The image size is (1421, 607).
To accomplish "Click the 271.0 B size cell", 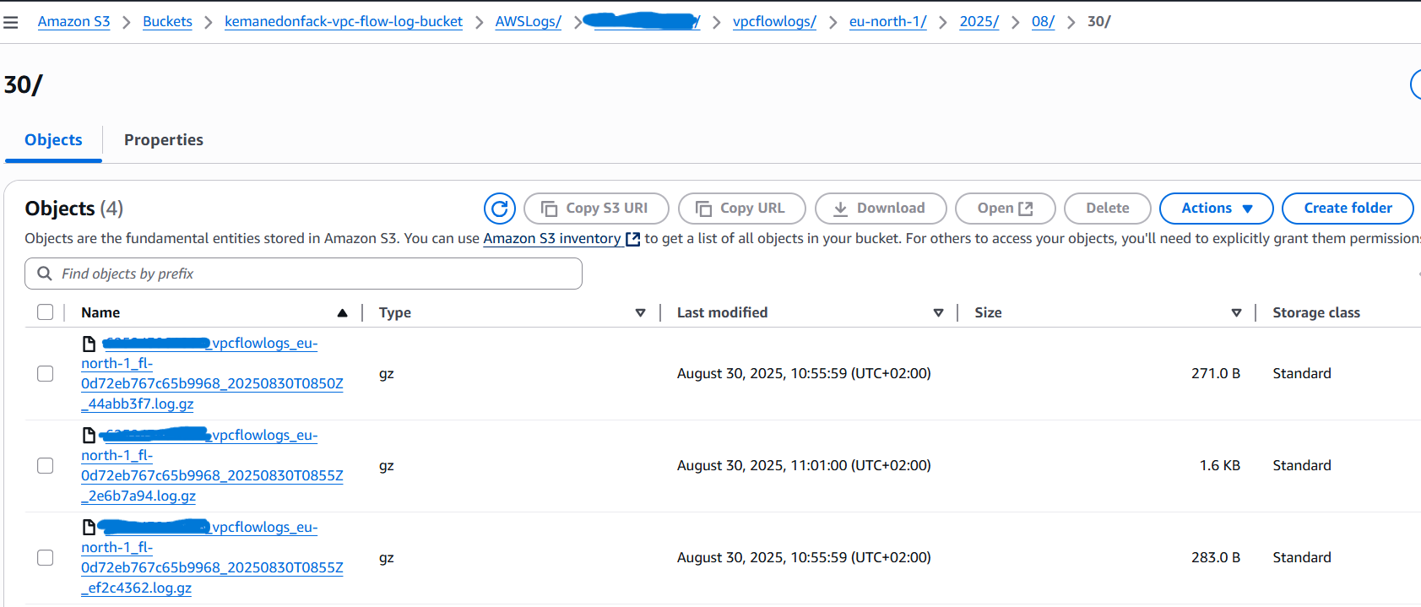I will [1216, 373].
